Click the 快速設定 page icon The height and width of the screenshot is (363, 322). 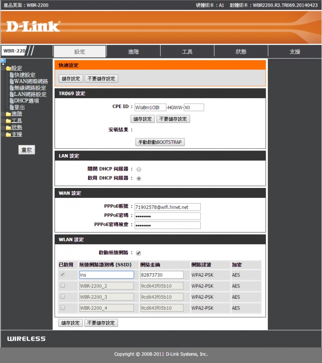point(12,75)
